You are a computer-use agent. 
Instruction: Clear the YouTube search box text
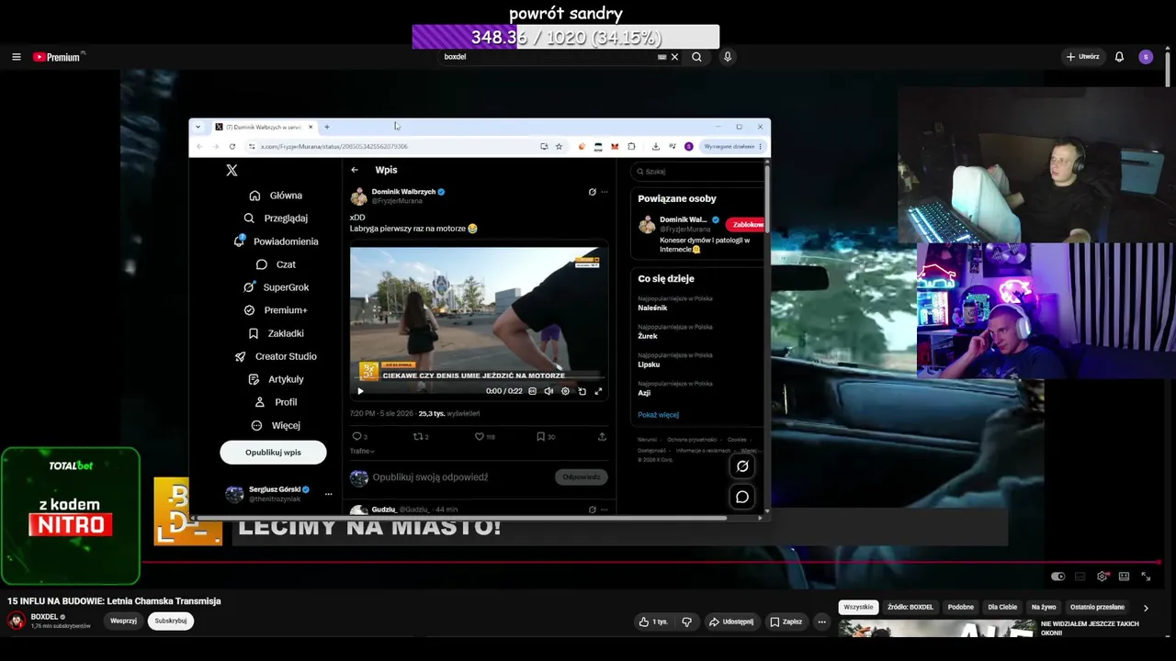coord(674,57)
